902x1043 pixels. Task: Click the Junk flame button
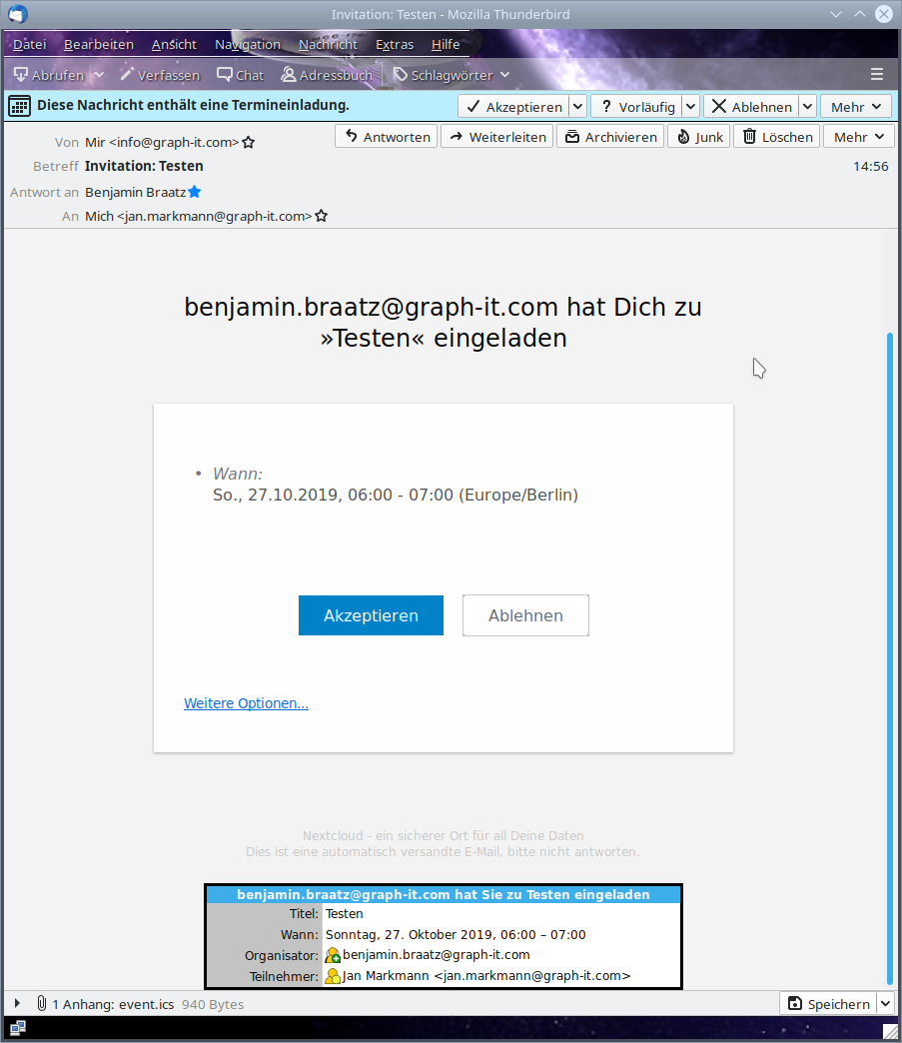tap(699, 137)
